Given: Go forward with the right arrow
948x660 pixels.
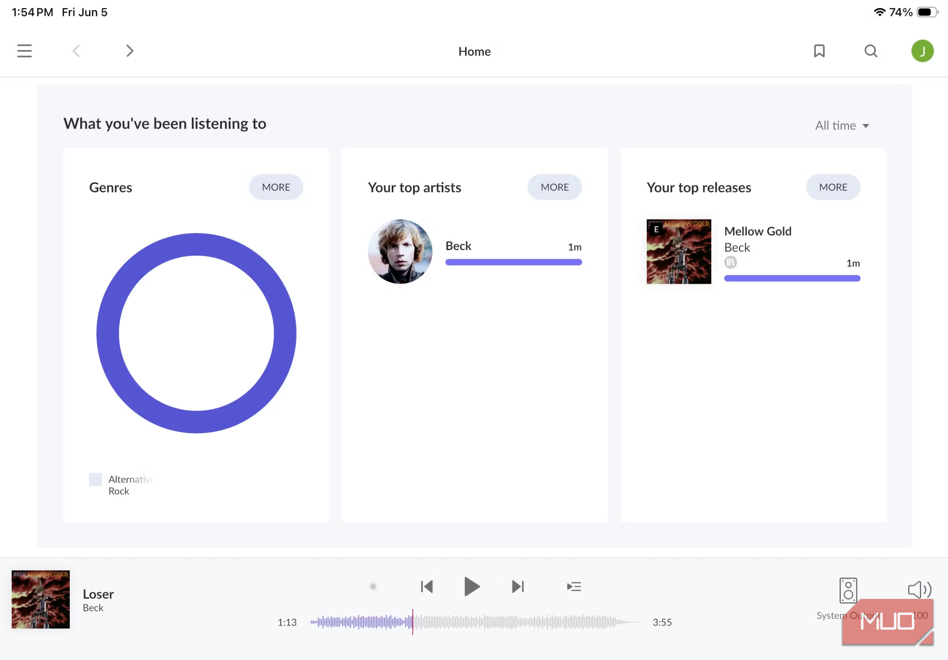Looking at the screenshot, I should pyautogui.click(x=129, y=51).
